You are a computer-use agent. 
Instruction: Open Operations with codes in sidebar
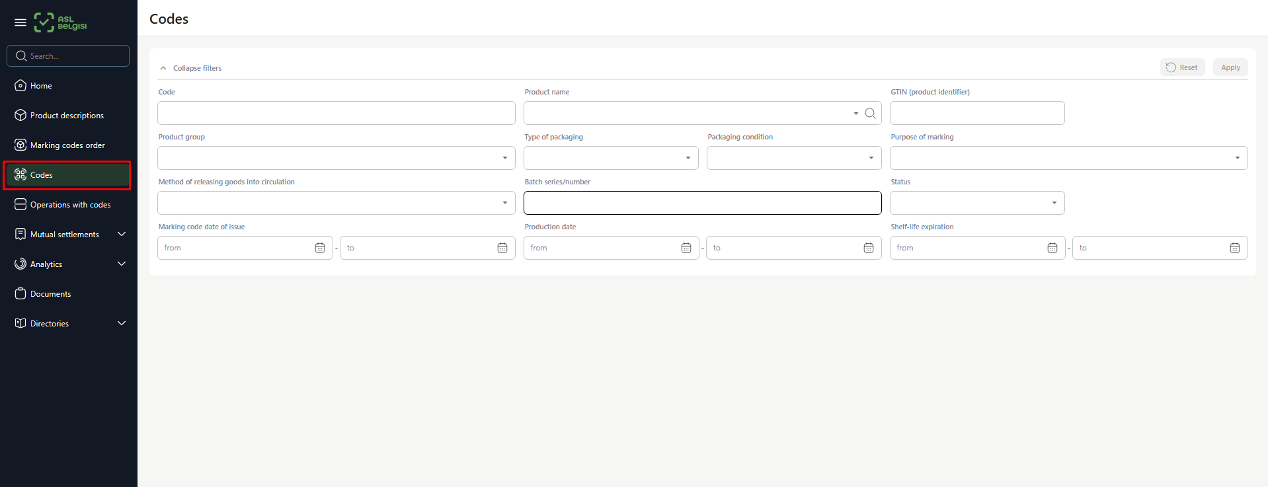point(70,205)
